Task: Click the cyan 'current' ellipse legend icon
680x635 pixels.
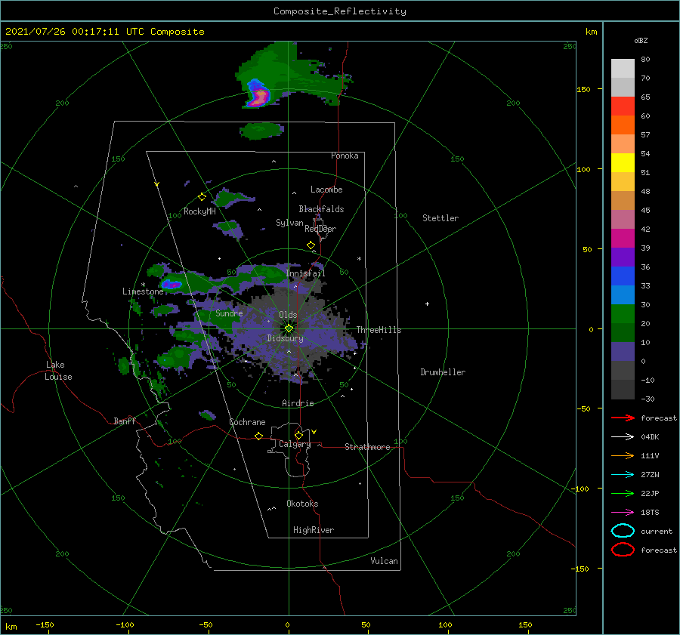Action: point(623,531)
